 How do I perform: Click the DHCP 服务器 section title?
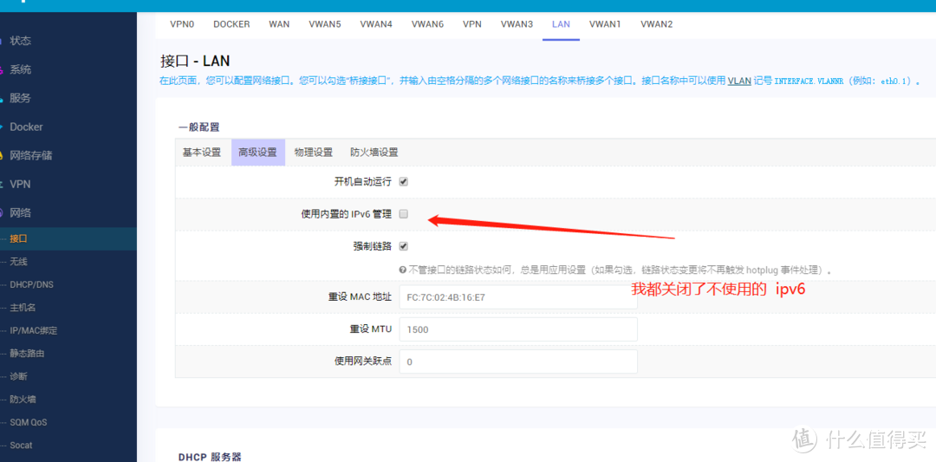(x=210, y=457)
